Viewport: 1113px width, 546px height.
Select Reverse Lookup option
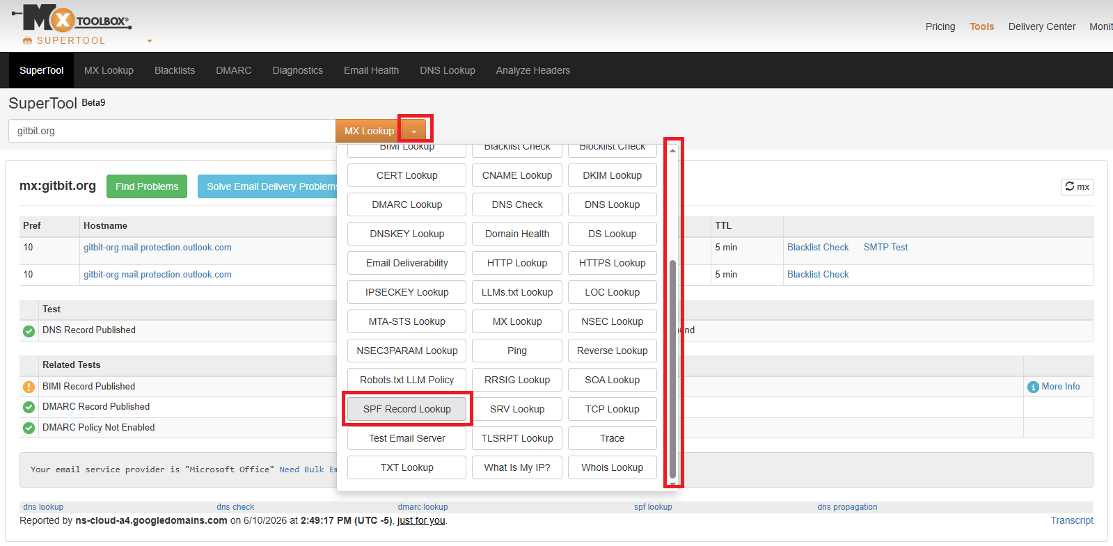[x=613, y=351]
